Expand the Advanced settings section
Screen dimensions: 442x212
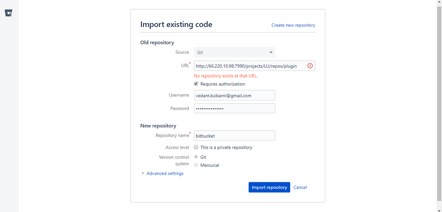click(x=165, y=173)
